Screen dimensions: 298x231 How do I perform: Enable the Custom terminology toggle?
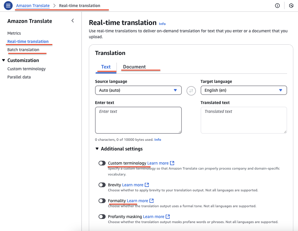102,163
